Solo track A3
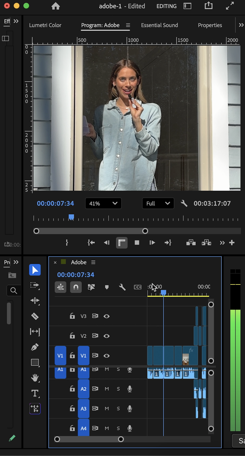The image size is (245, 456). 118,409
